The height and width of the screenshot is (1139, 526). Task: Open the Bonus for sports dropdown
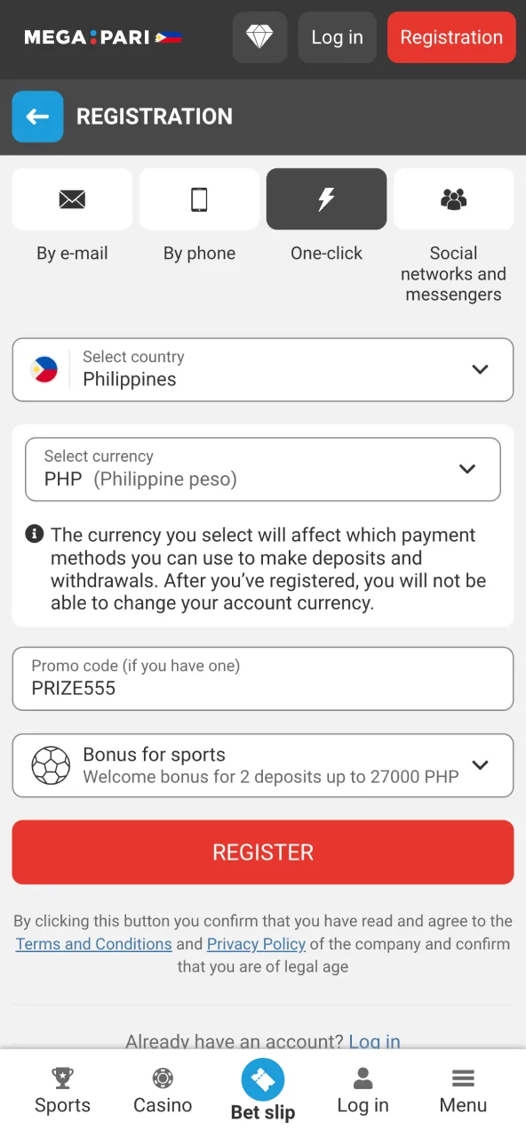(x=263, y=765)
